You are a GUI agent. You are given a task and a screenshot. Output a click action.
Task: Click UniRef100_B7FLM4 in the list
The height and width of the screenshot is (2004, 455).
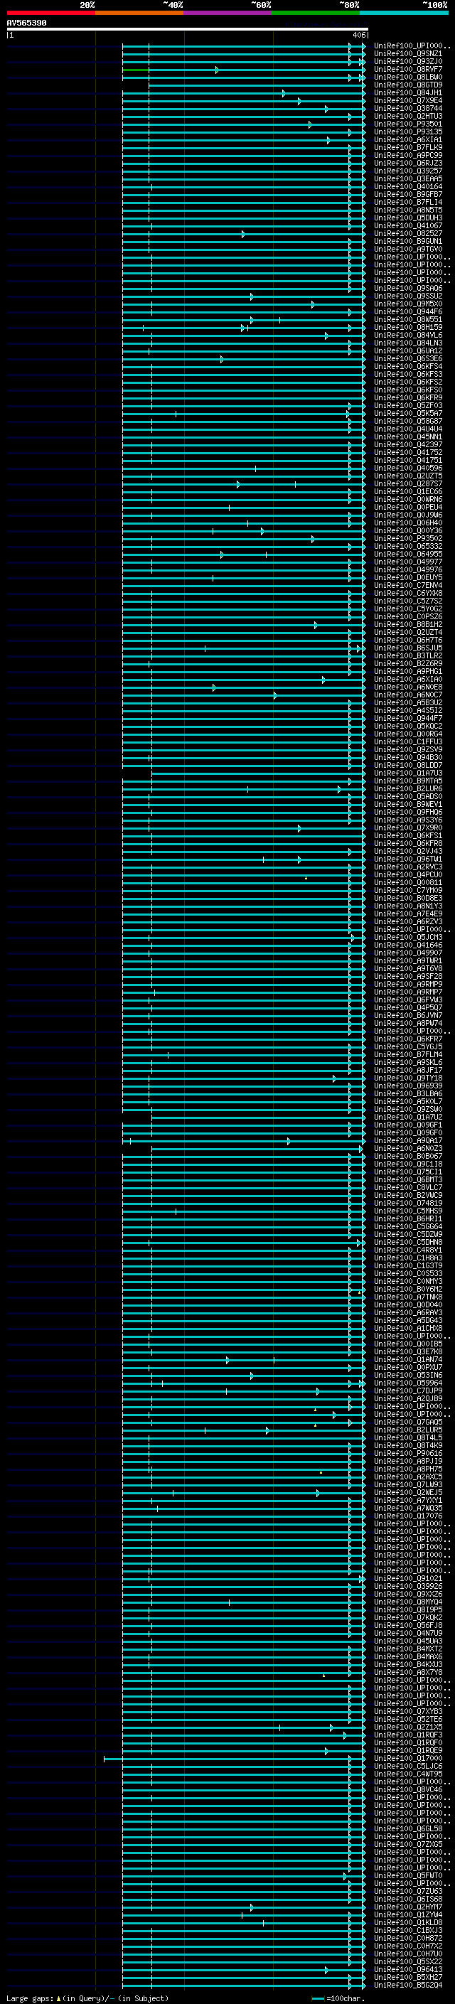408,1055
